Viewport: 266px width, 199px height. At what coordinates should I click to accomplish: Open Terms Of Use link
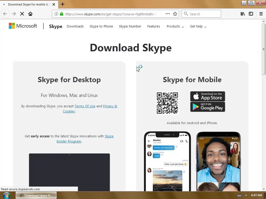pyautogui.click(x=85, y=106)
